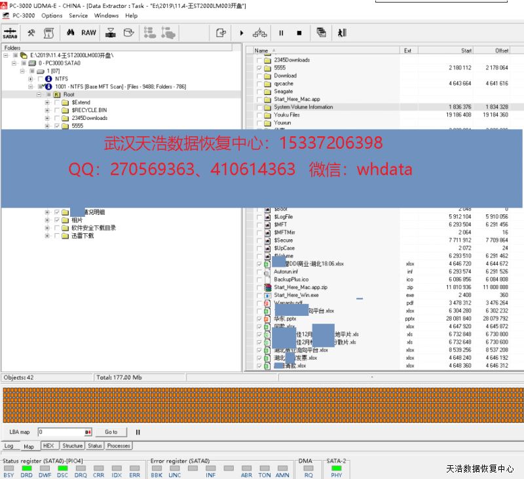Screen dimensions: 524x479
Task: Click the SATA0 port selector icon
Action: [10, 33]
